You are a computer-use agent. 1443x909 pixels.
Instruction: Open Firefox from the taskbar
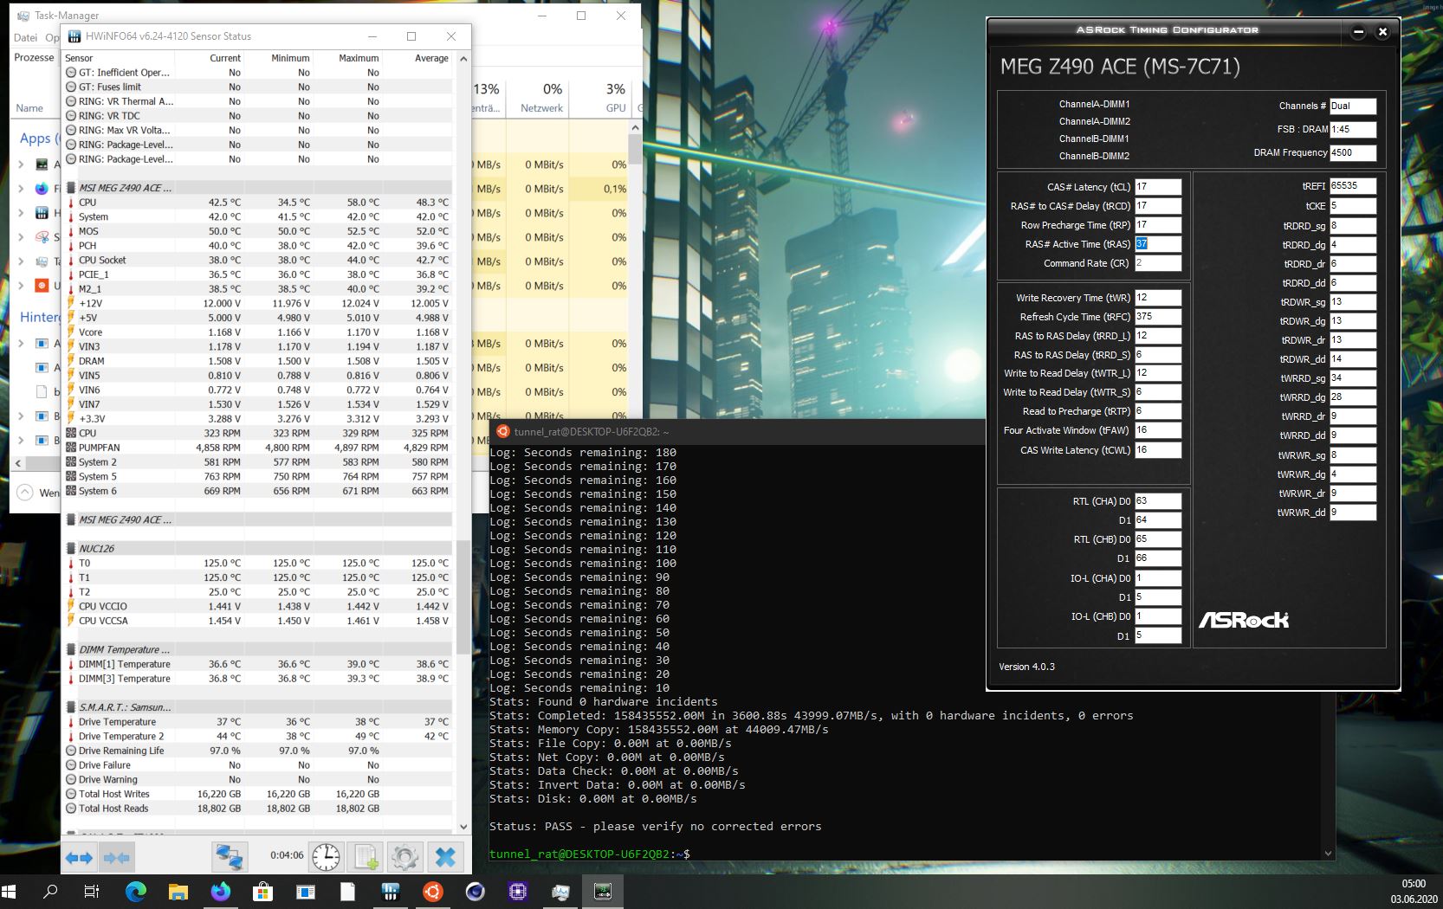(x=221, y=891)
